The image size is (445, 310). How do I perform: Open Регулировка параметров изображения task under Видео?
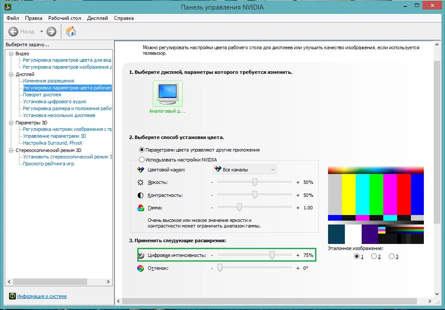67,67
